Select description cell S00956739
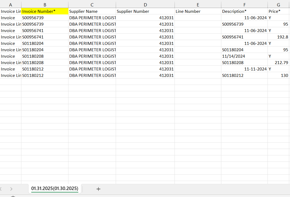290x197 pixels. point(245,24)
